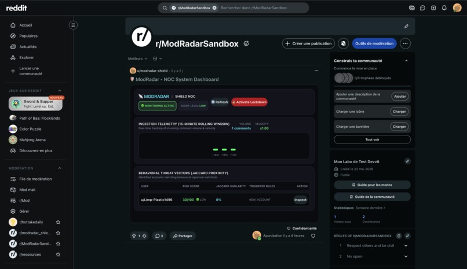Collapse the Modération section

pos(60,168)
